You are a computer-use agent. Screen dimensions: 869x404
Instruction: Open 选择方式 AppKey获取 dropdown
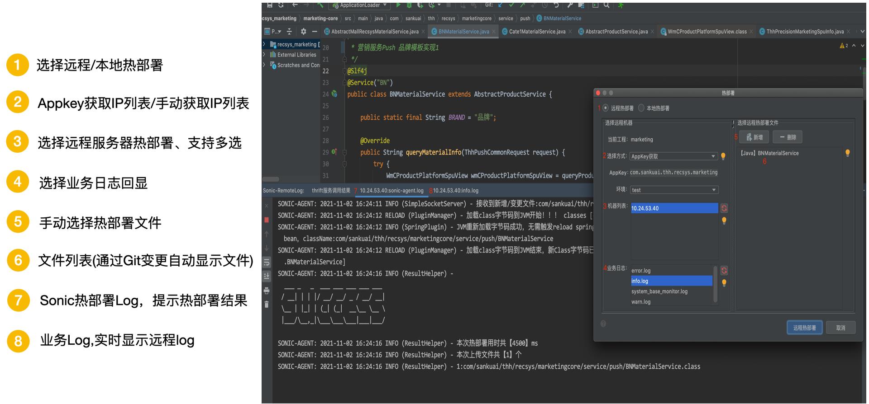click(x=674, y=156)
